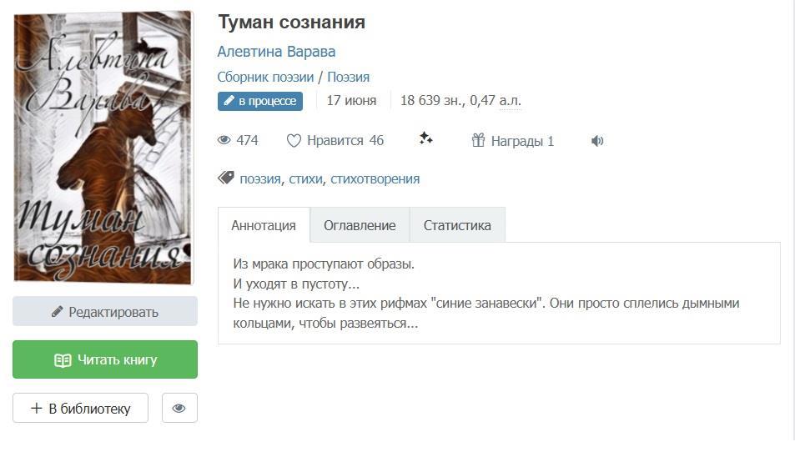Follow the Сборник поэзии link
This screenshot has width=795, height=452.
[x=265, y=78]
